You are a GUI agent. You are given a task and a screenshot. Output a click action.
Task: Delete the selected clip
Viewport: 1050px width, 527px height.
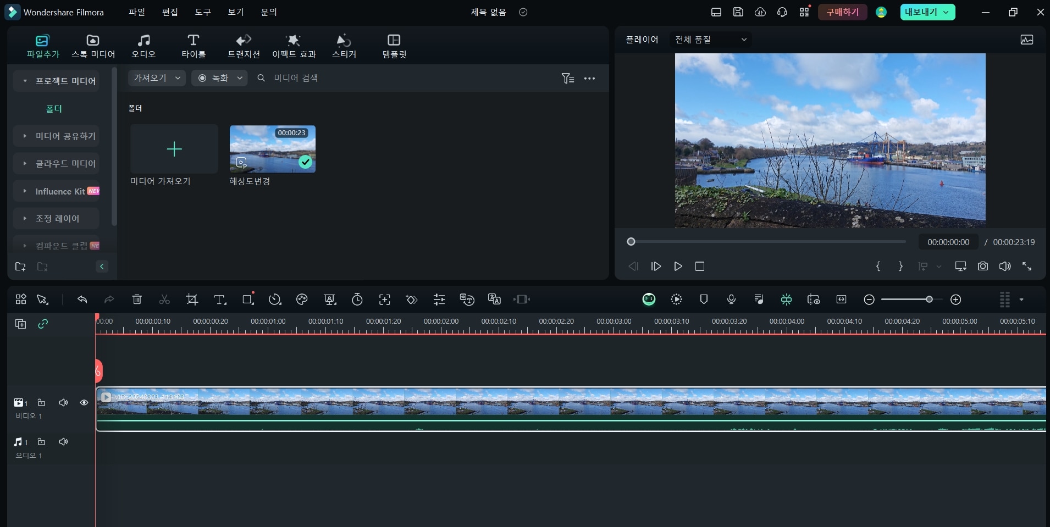pyautogui.click(x=137, y=299)
